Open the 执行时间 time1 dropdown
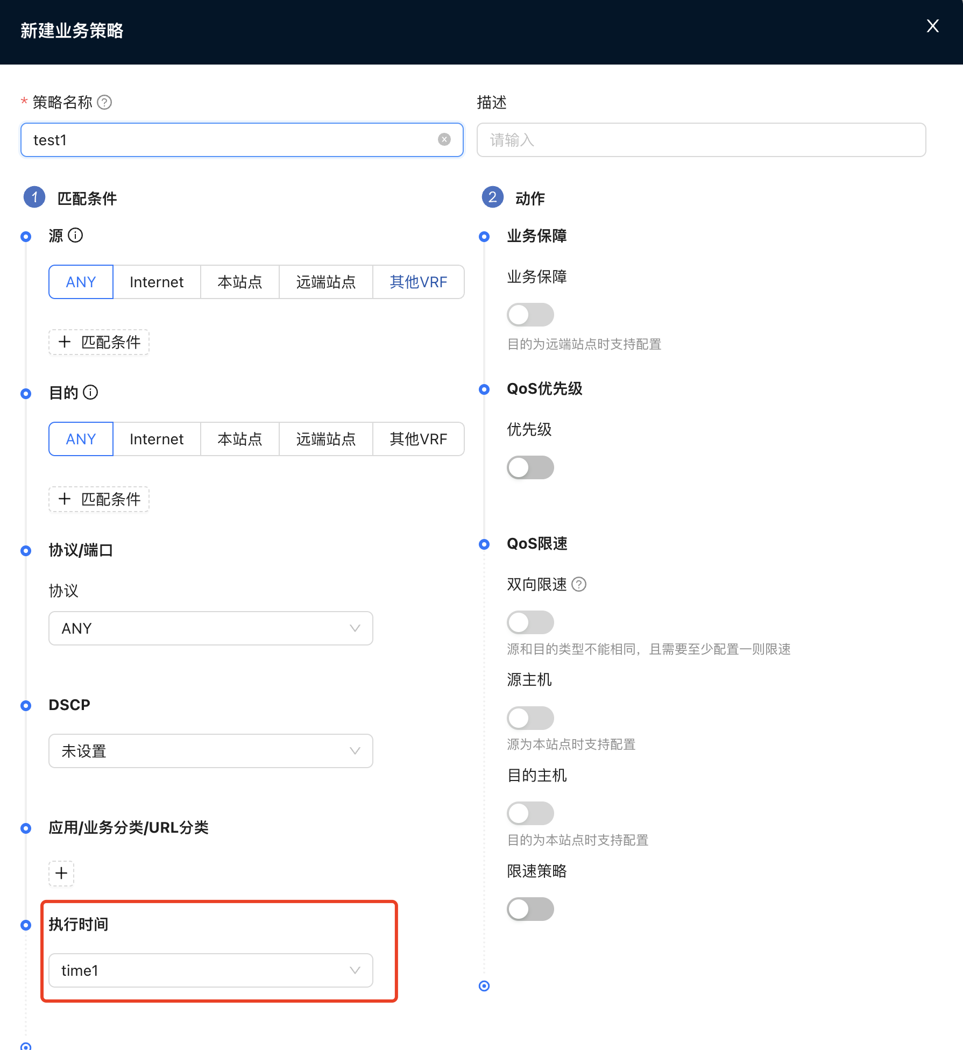The width and height of the screenshot is (963, 1050). click(x=210, y=970)
